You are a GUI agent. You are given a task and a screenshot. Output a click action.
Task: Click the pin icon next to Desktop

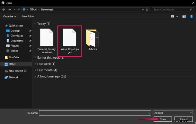(30, 31)
